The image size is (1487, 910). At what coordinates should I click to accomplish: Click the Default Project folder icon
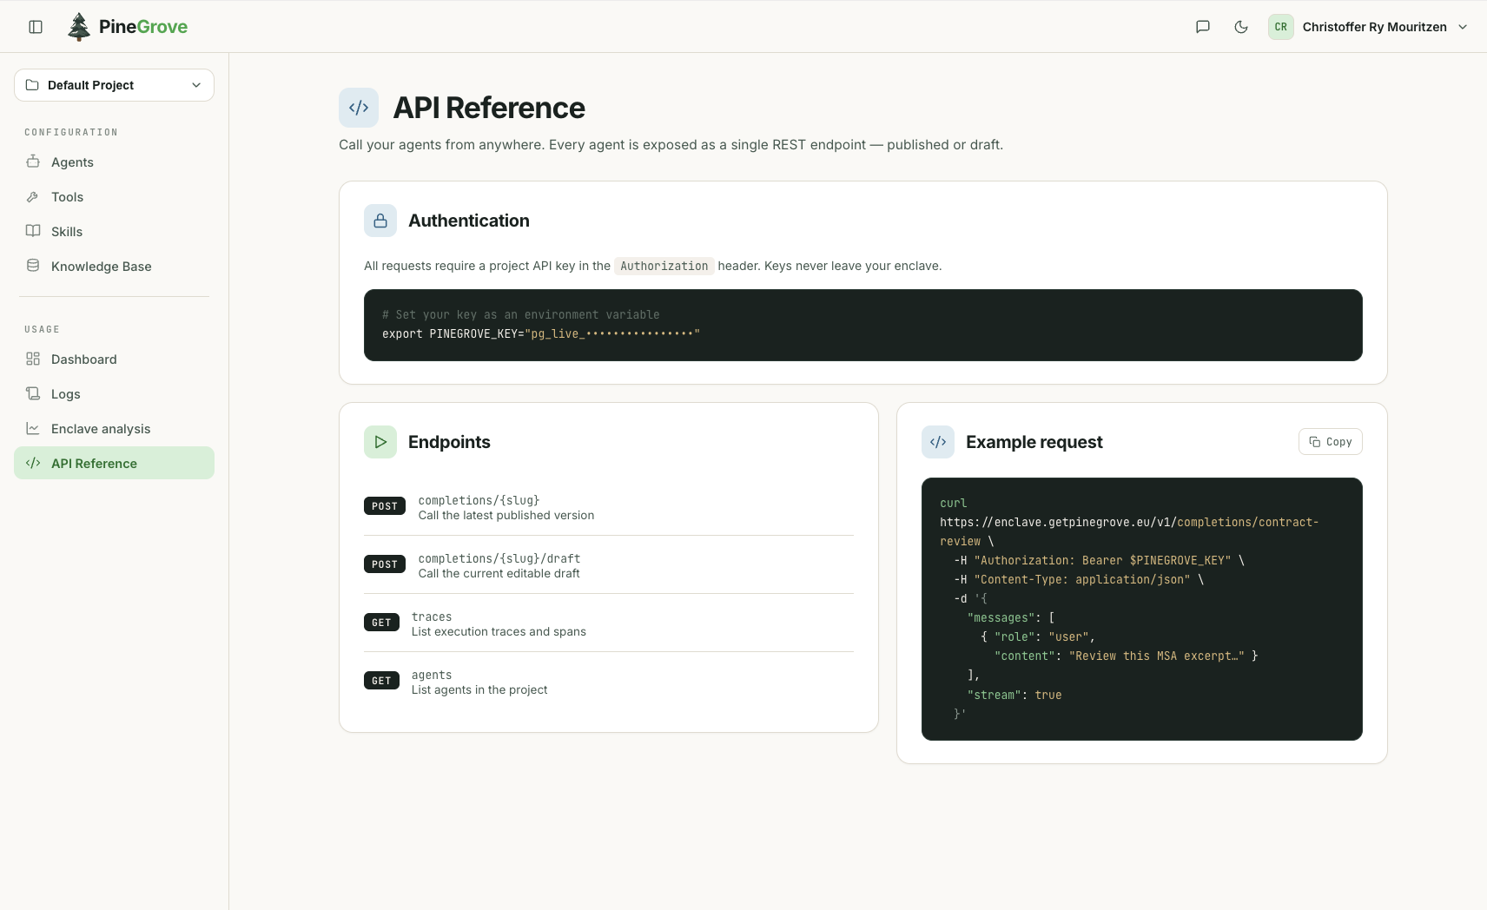[32, 85]
